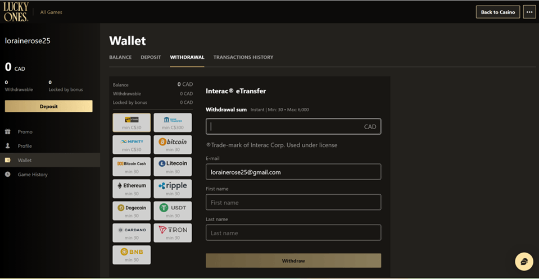Pick Bank Transfer withdrawal method
Screen dimensions: 539x279
pos(173,122)
